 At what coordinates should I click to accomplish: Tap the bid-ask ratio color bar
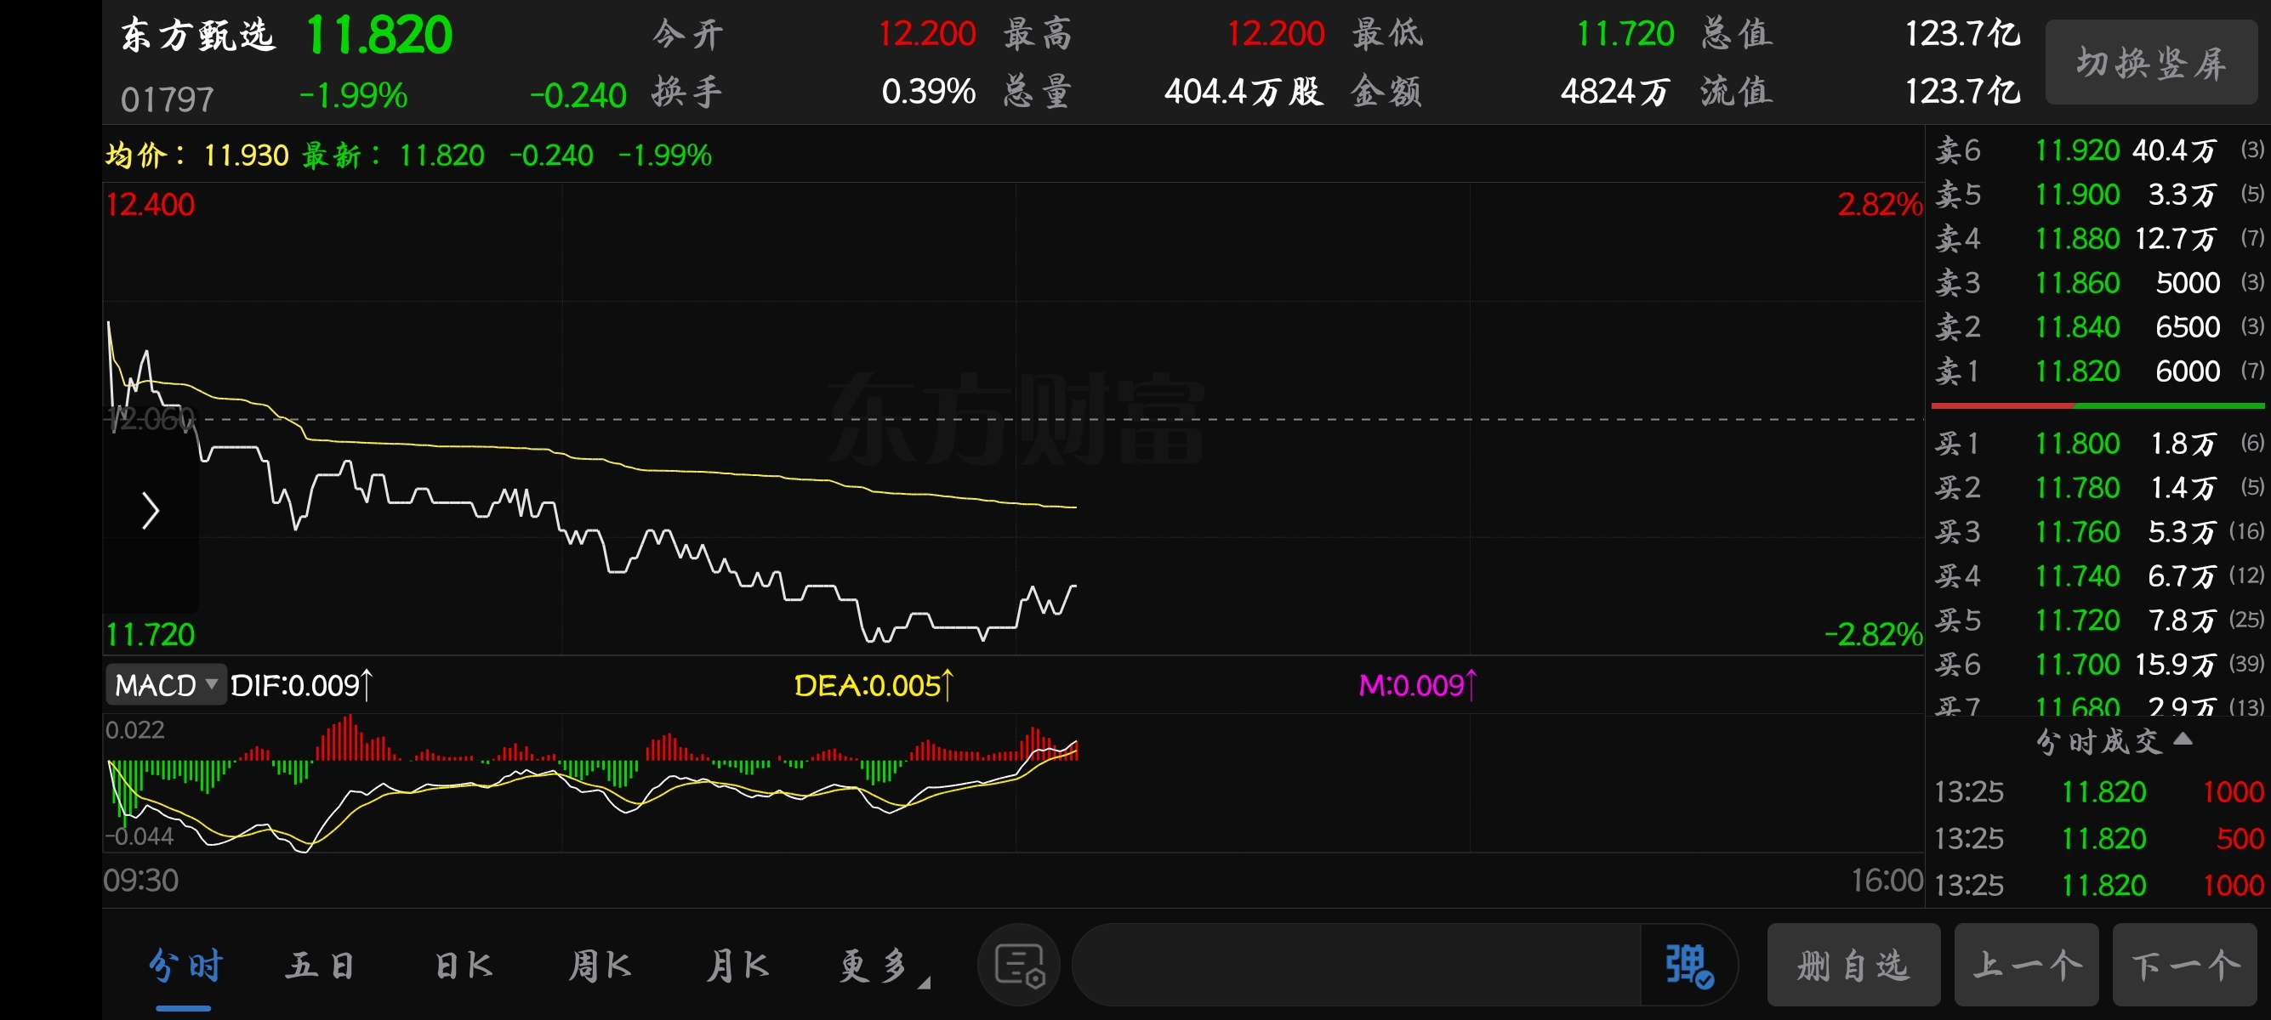tap(2098, 406)
